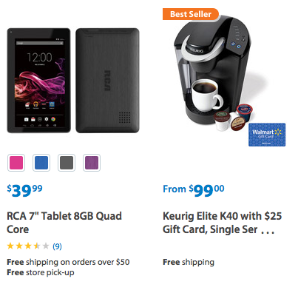View the (9) customer reviews
Image resolution: width=298 pixels, height=290 pixels.
pyautogui.click(x=57, y=246)
